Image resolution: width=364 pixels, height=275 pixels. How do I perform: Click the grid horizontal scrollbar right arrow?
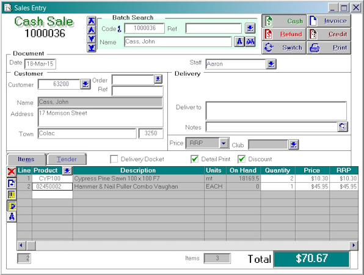tap(354, 245)
